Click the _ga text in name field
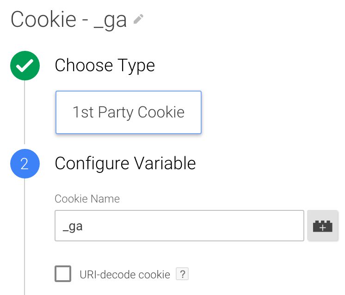This screenshot has width=345, height=295. 73,227
